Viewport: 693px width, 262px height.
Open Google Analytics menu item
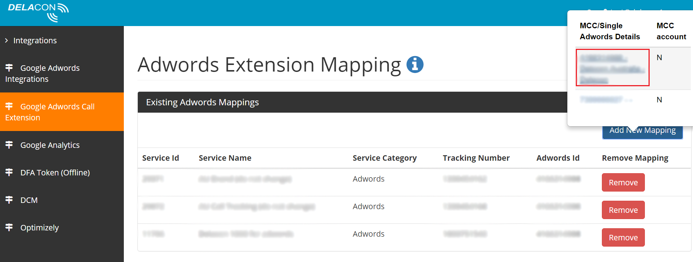pyautogui.click(x=62, y=145)
